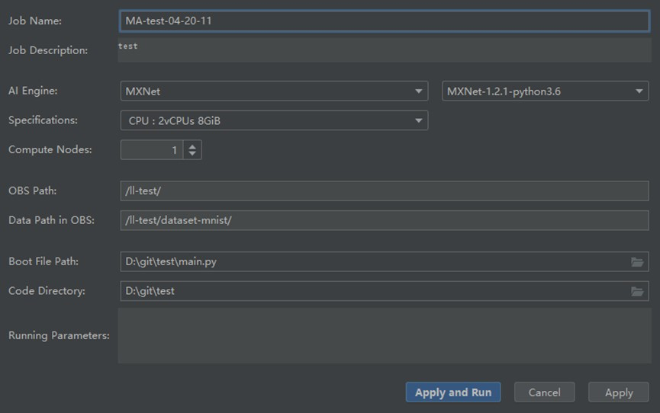
Task: Click the Running Parameters label
Action: click(59, 335)
